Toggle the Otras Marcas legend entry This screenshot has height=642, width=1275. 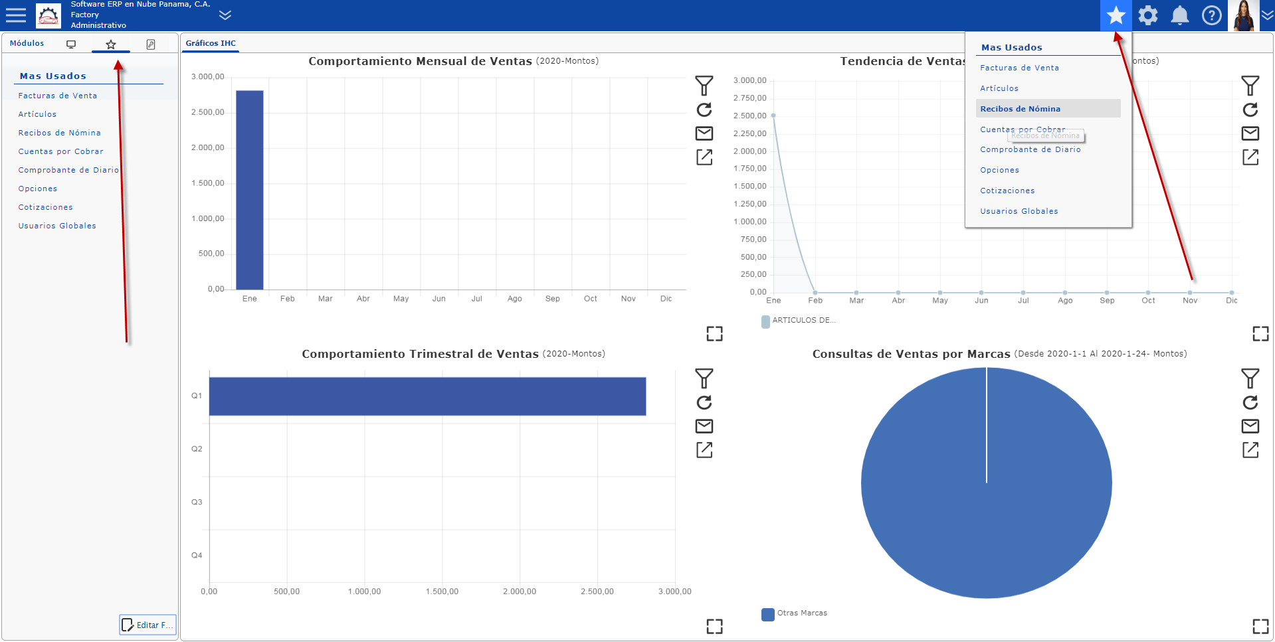pyautogui.click(x=794, y=613)
